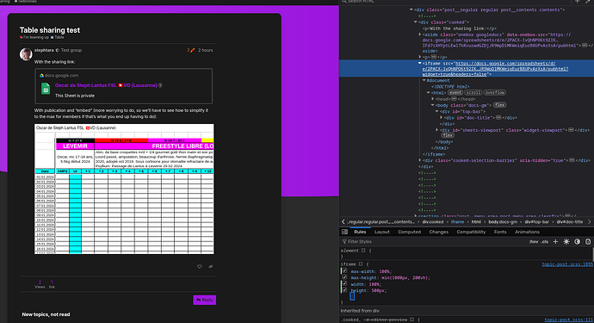Toggle the flex badge on body element

coord(499,105)
